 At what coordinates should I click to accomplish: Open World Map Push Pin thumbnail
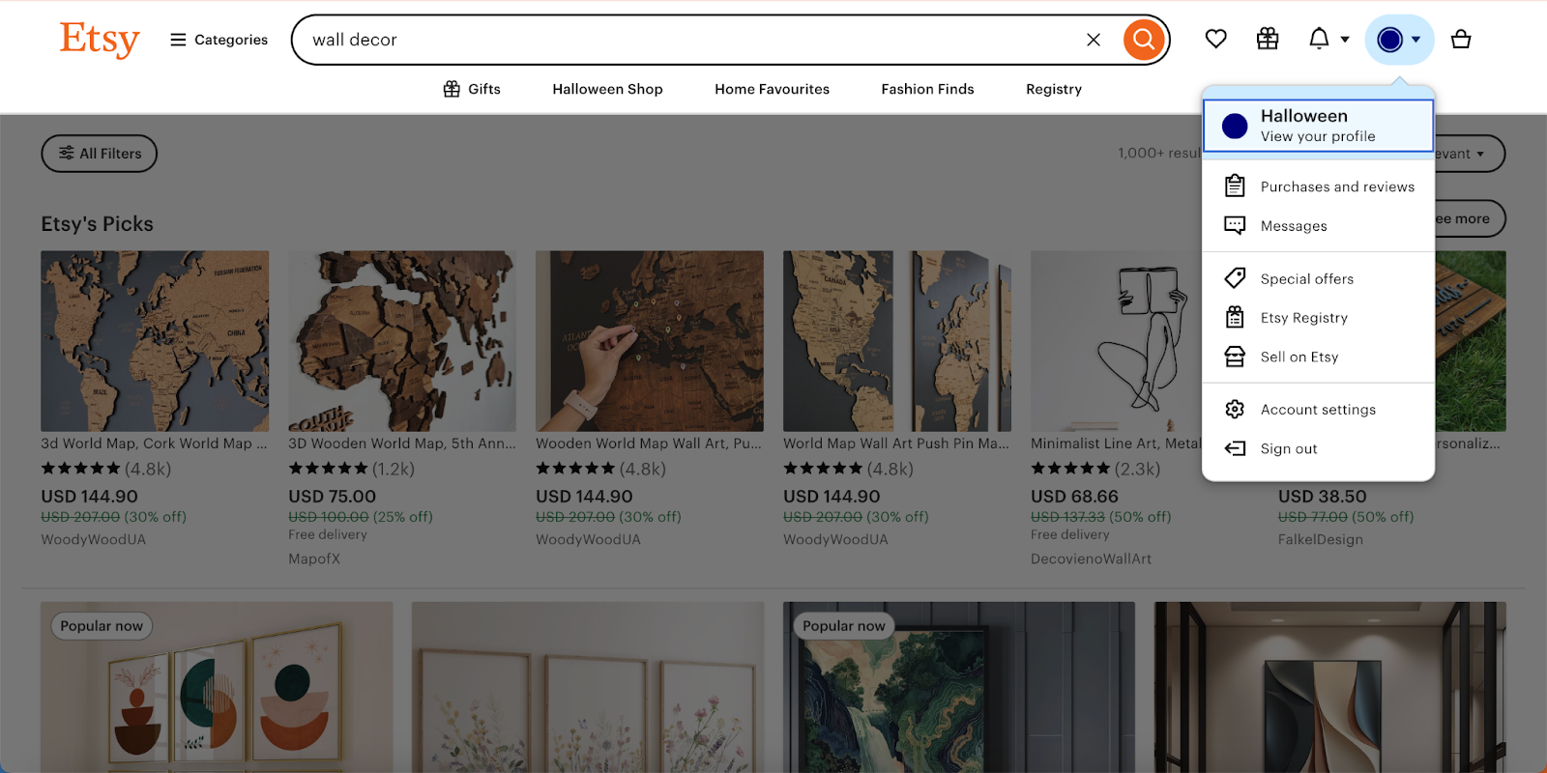897,341
